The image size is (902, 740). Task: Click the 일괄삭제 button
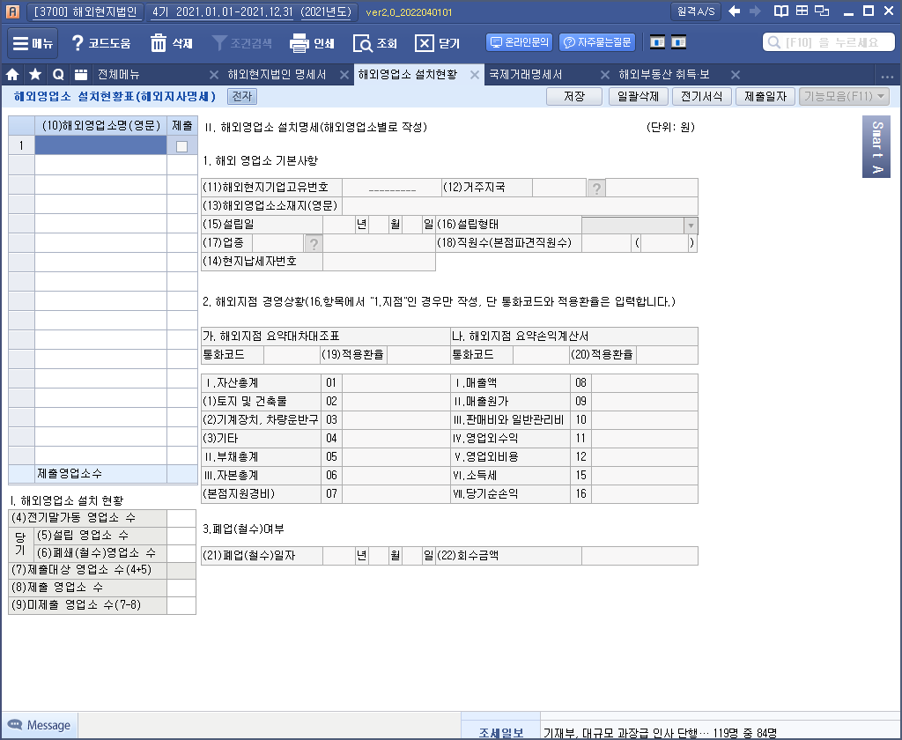coord(638,96)
